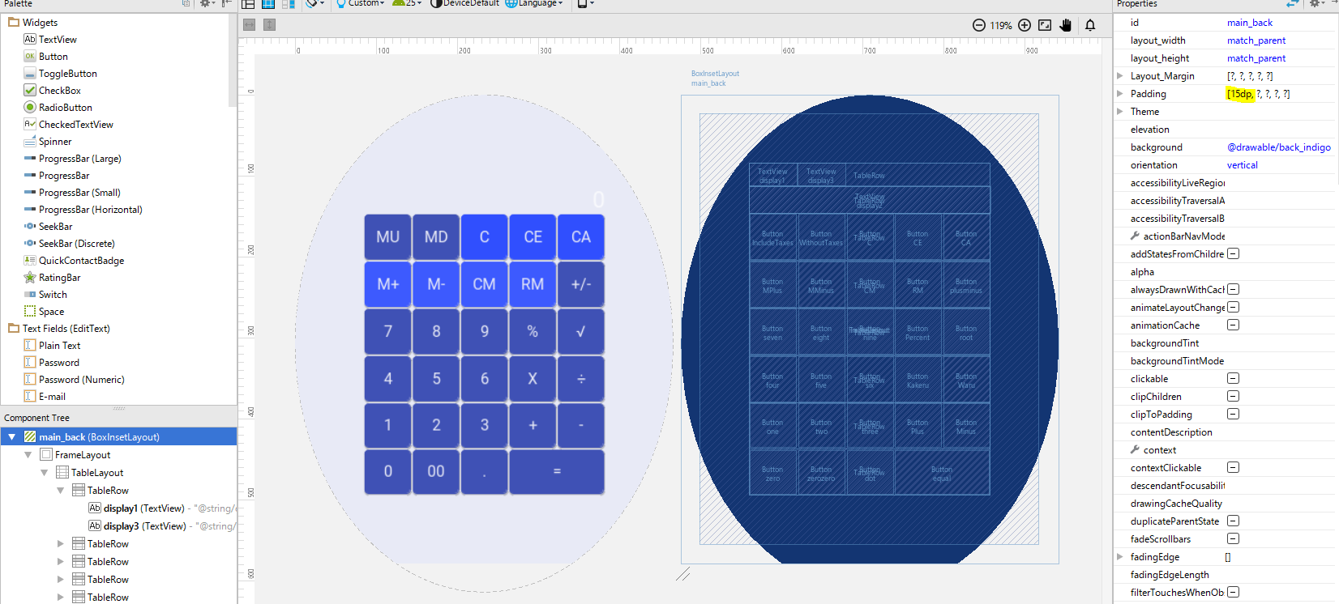The width and height of the screenshot is (1339, 604).
Task: Select the pan hand tool
Action: tap(1066, 25)
